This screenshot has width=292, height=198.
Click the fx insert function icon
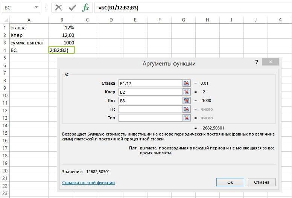(86, 7)
